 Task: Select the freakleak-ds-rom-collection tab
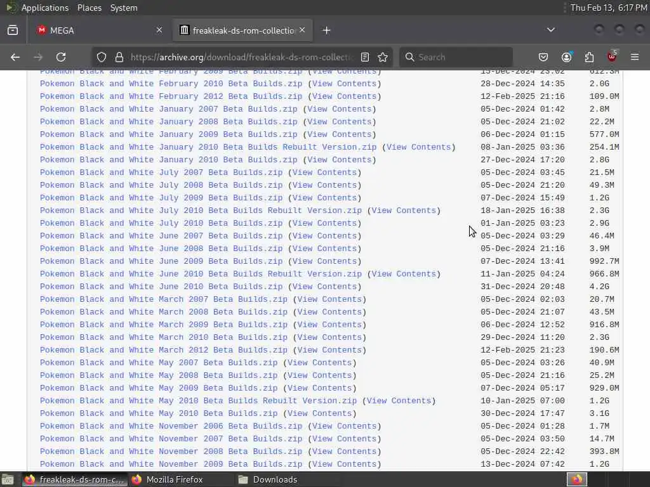click(x=242, y=30)
